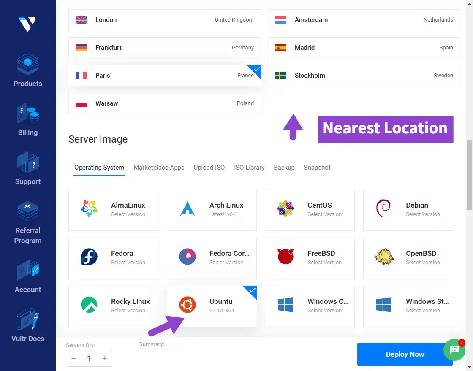Increase servers quantity with plus button
The height and width of the screenshot is (371, 473).
105,358
